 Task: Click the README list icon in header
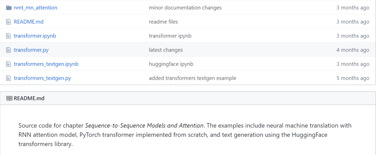9,98
